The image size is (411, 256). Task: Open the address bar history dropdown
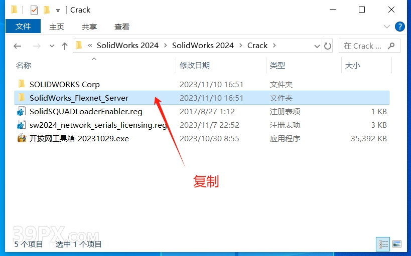click(317, 46)
